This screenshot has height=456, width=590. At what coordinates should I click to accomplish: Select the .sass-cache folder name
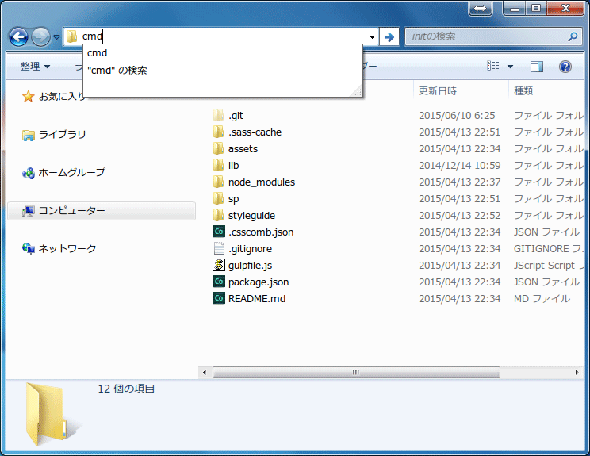pos(255,132)
